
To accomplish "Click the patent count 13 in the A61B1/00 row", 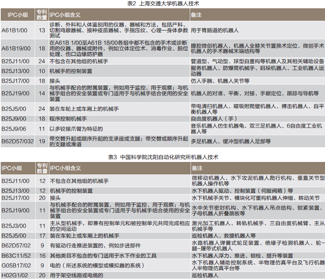I will click(x=42, y=30).
